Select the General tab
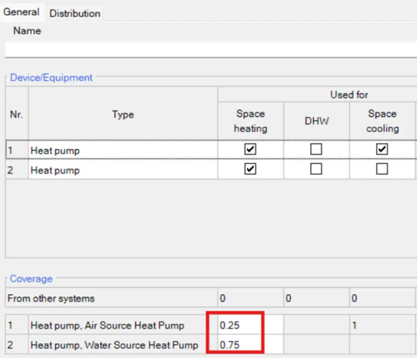 tap(22, 12)
